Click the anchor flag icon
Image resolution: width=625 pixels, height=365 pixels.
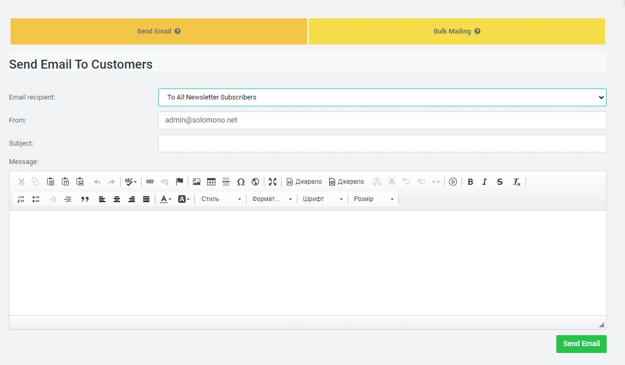tap(179, 182)
